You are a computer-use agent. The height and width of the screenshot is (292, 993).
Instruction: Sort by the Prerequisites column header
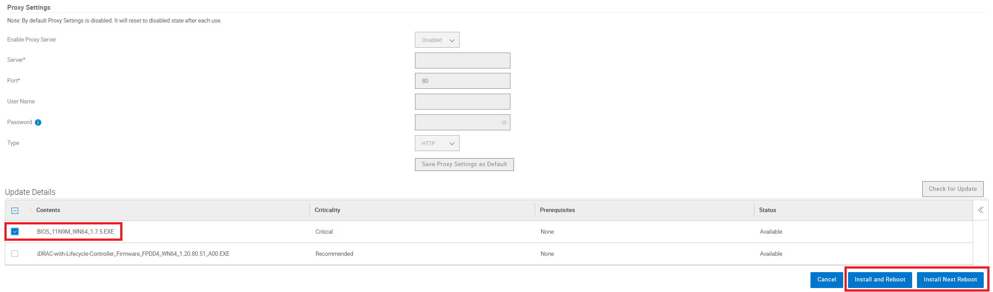tap(557, 210)
